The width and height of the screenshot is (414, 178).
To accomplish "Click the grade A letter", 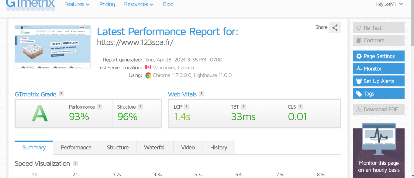I will tap(40, 113).
